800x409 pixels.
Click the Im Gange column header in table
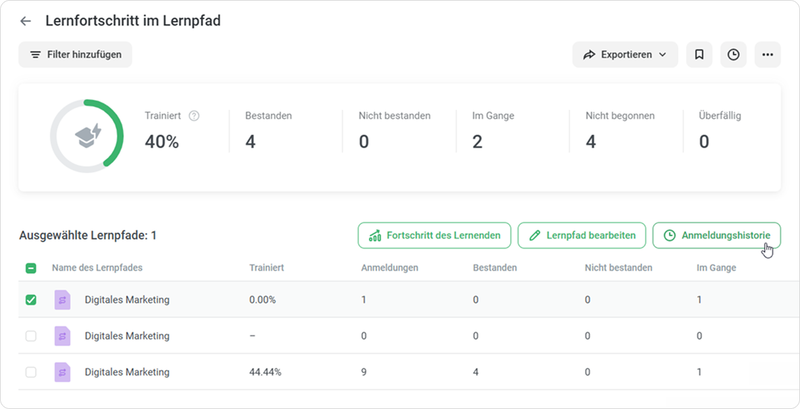(x=716, y=268)
